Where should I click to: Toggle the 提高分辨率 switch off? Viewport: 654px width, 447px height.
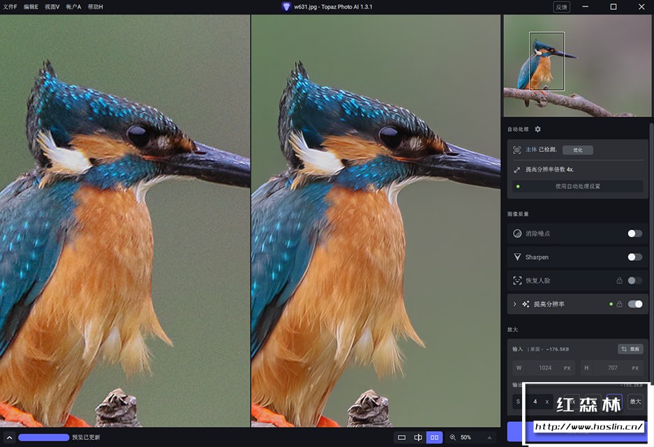[635, 304]
